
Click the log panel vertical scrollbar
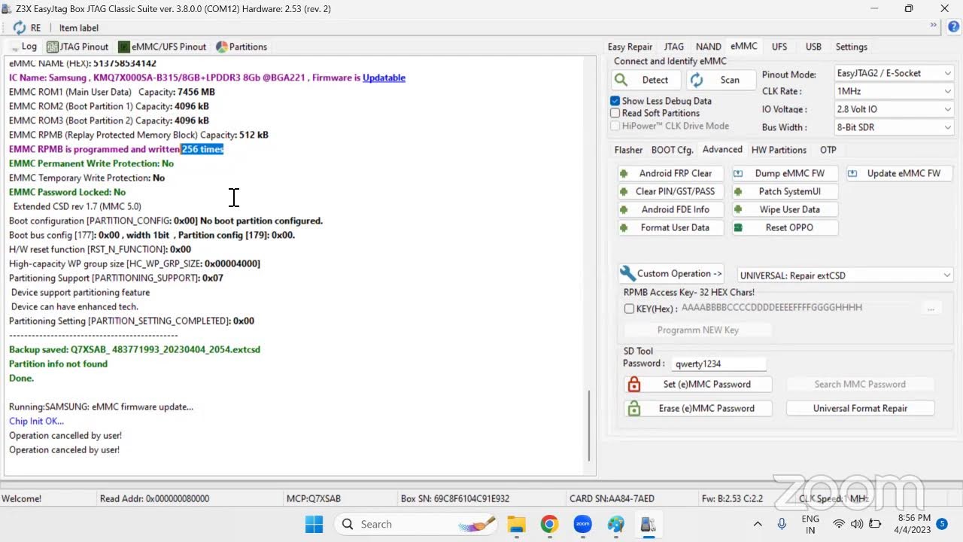(589, 425)
